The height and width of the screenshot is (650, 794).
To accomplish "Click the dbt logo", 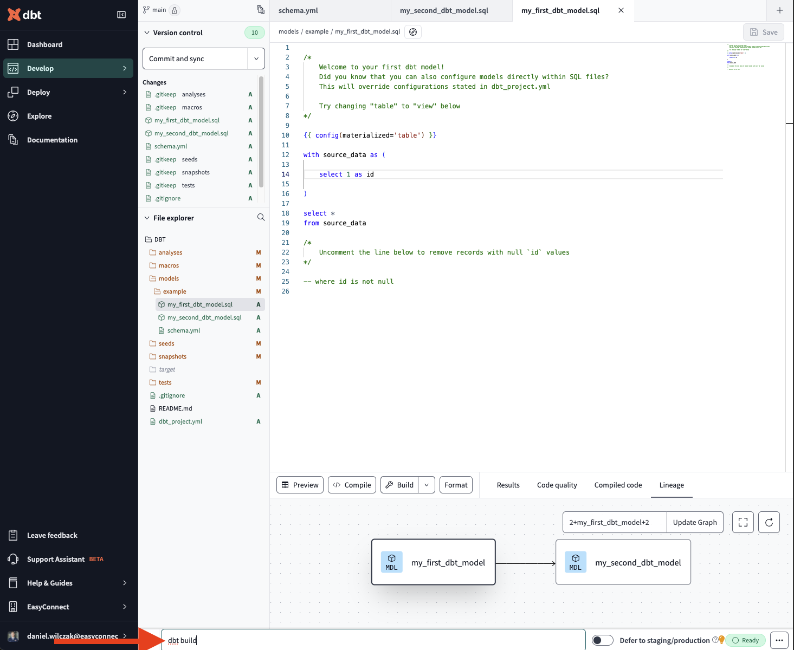I will click(x=24, y=15).
